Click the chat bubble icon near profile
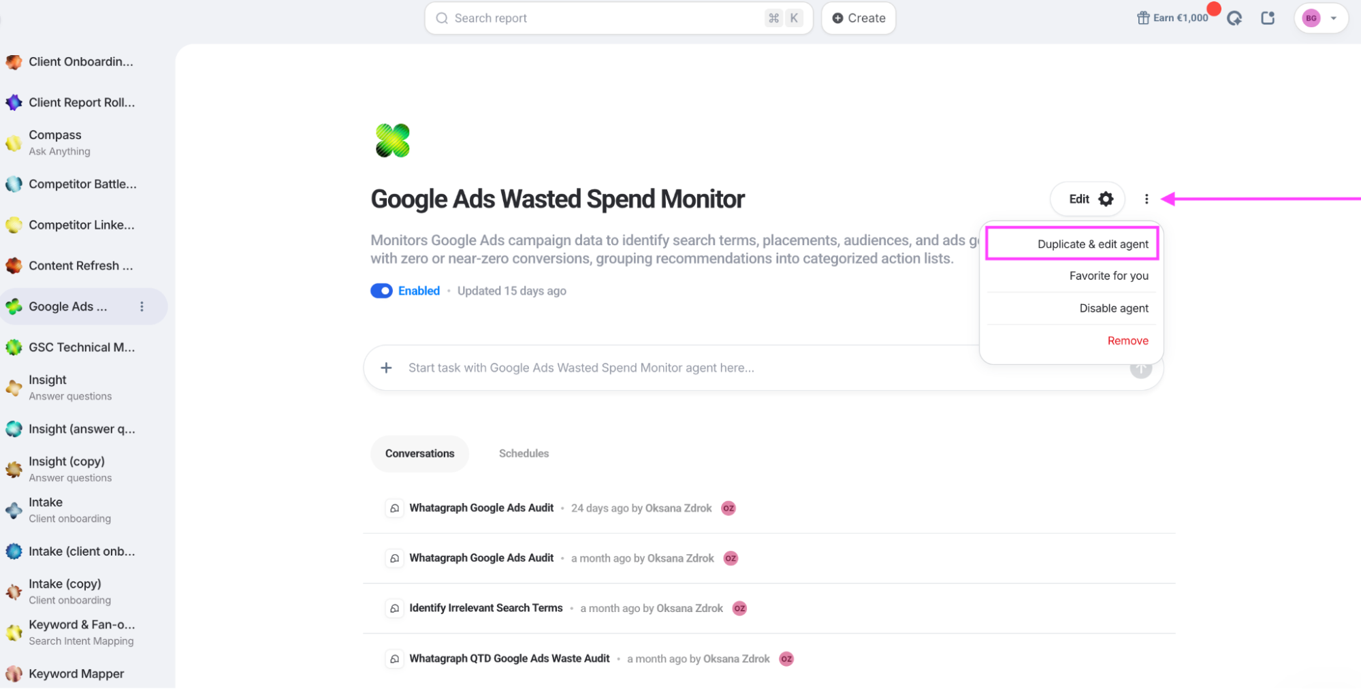This screenshot has width=1361, height=689. point(1234,18)
